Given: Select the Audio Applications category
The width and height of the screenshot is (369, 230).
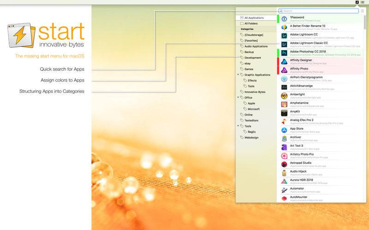Looking at the screenshot, I should pos(256,46).
